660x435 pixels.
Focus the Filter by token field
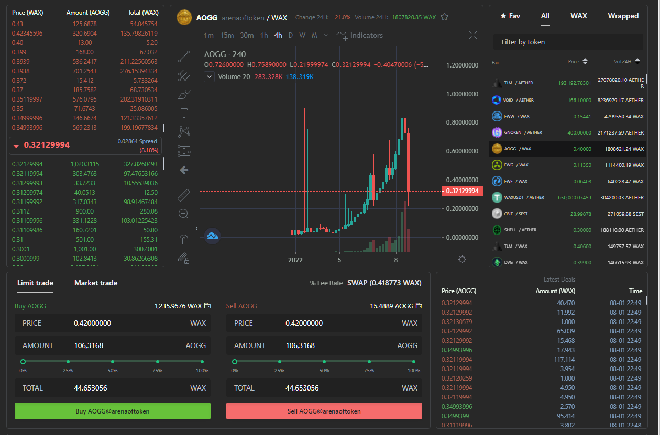pos(568,42)
